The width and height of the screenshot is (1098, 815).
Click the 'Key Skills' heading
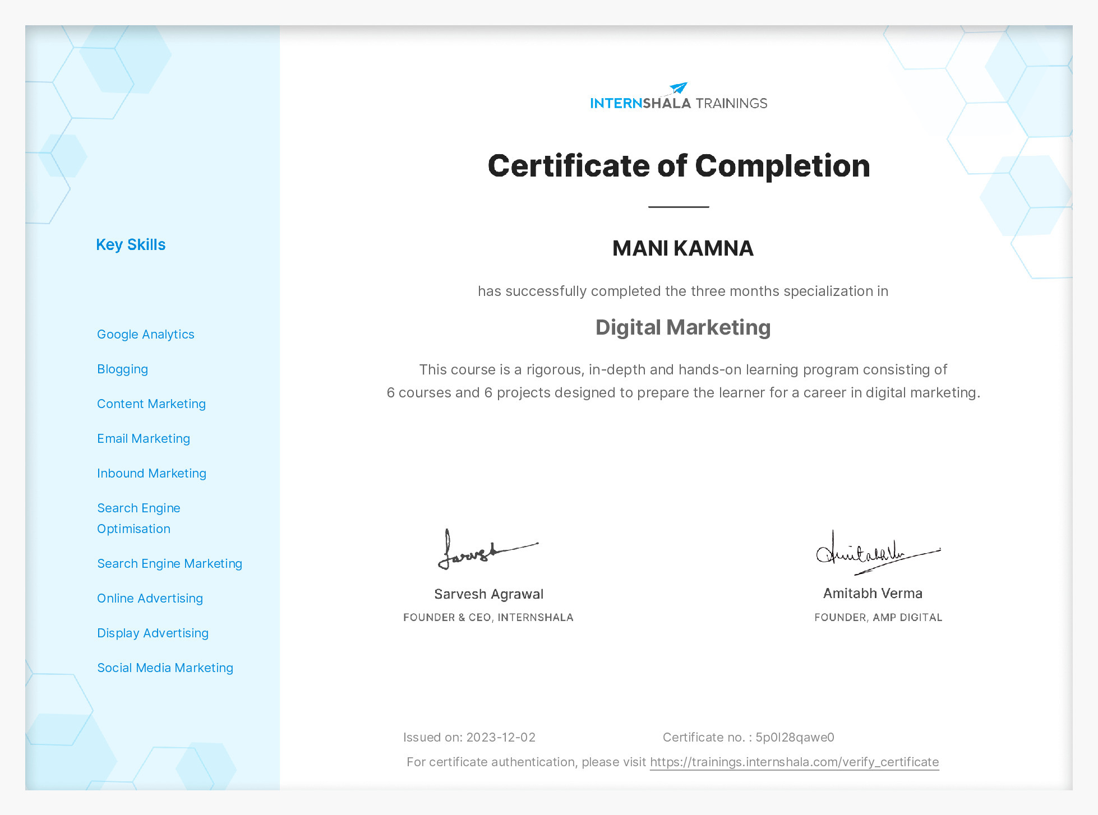[x=131, y=245]
